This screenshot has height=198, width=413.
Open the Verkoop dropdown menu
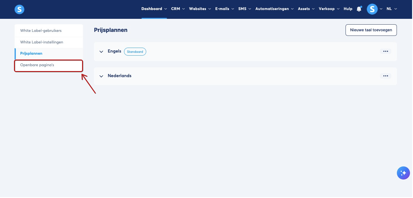(329, 9)
